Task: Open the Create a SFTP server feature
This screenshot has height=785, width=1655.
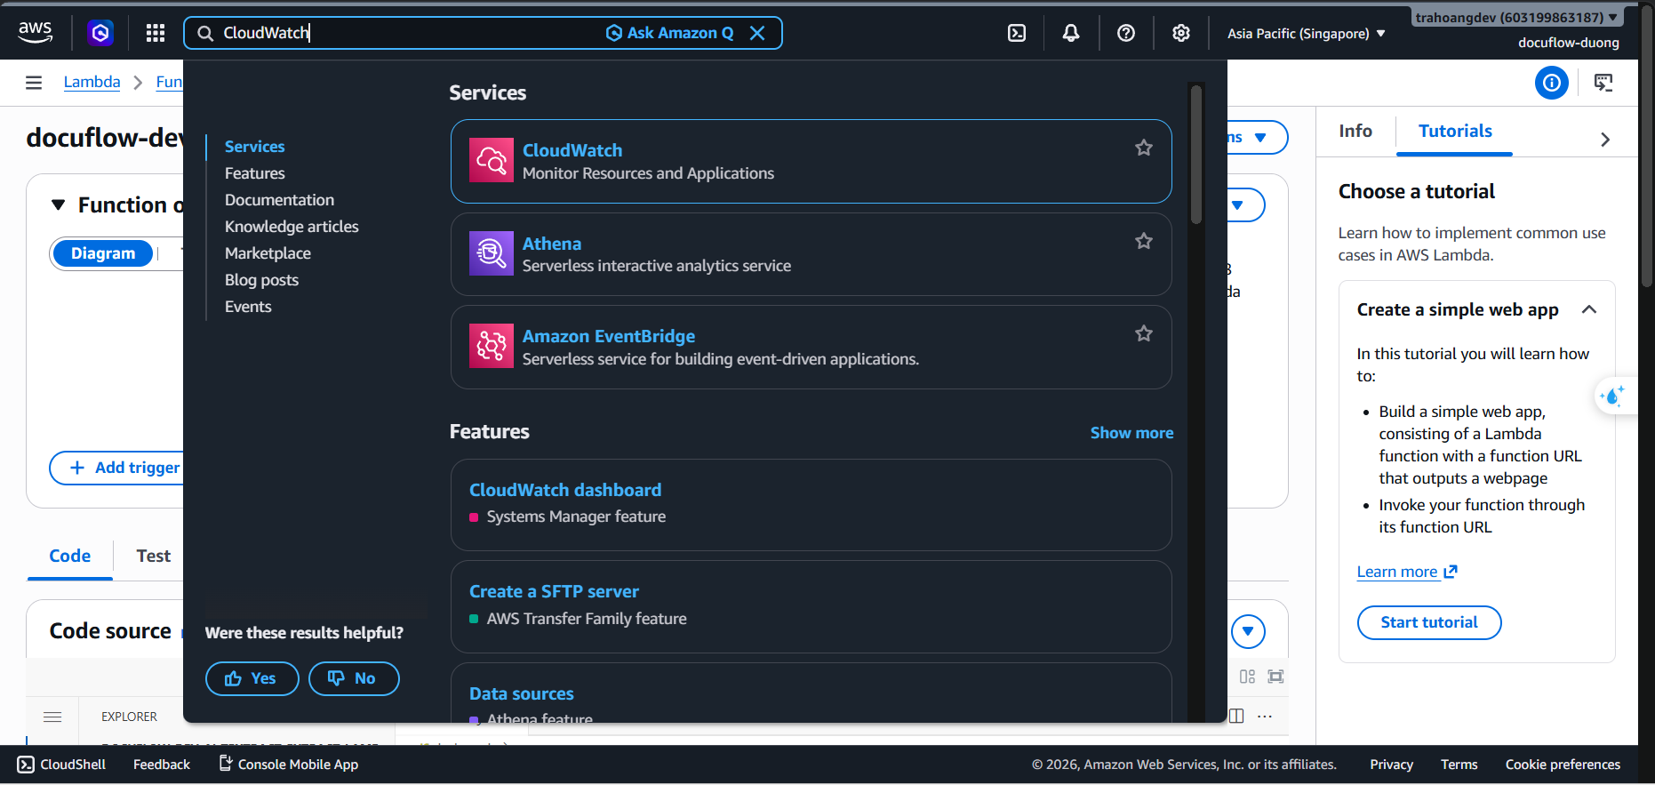Action: tap(812, 606)
